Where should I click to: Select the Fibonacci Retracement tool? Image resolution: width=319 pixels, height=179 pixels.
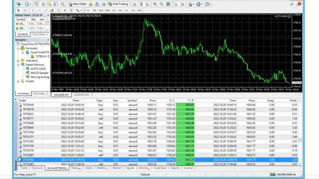coord(59,10)
